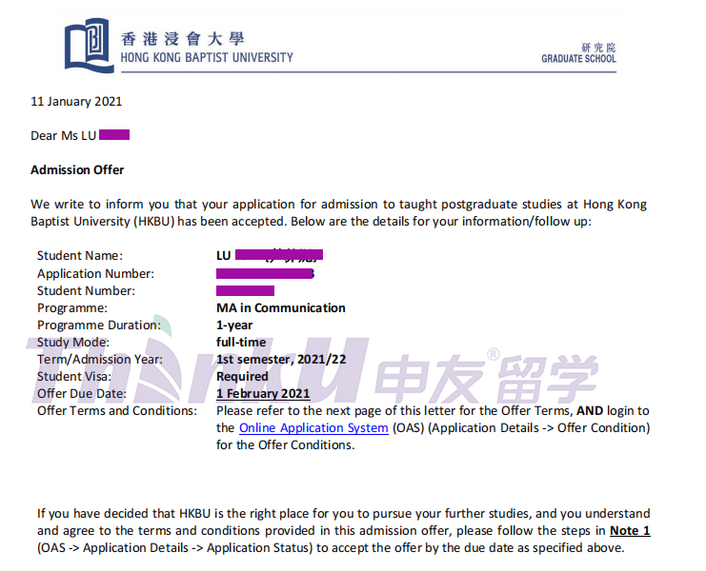Click the Chinese university name 香港浸會大學
The width and height of the screenshot is (706, 571).
pyautogui.click(x=182, y=39)
